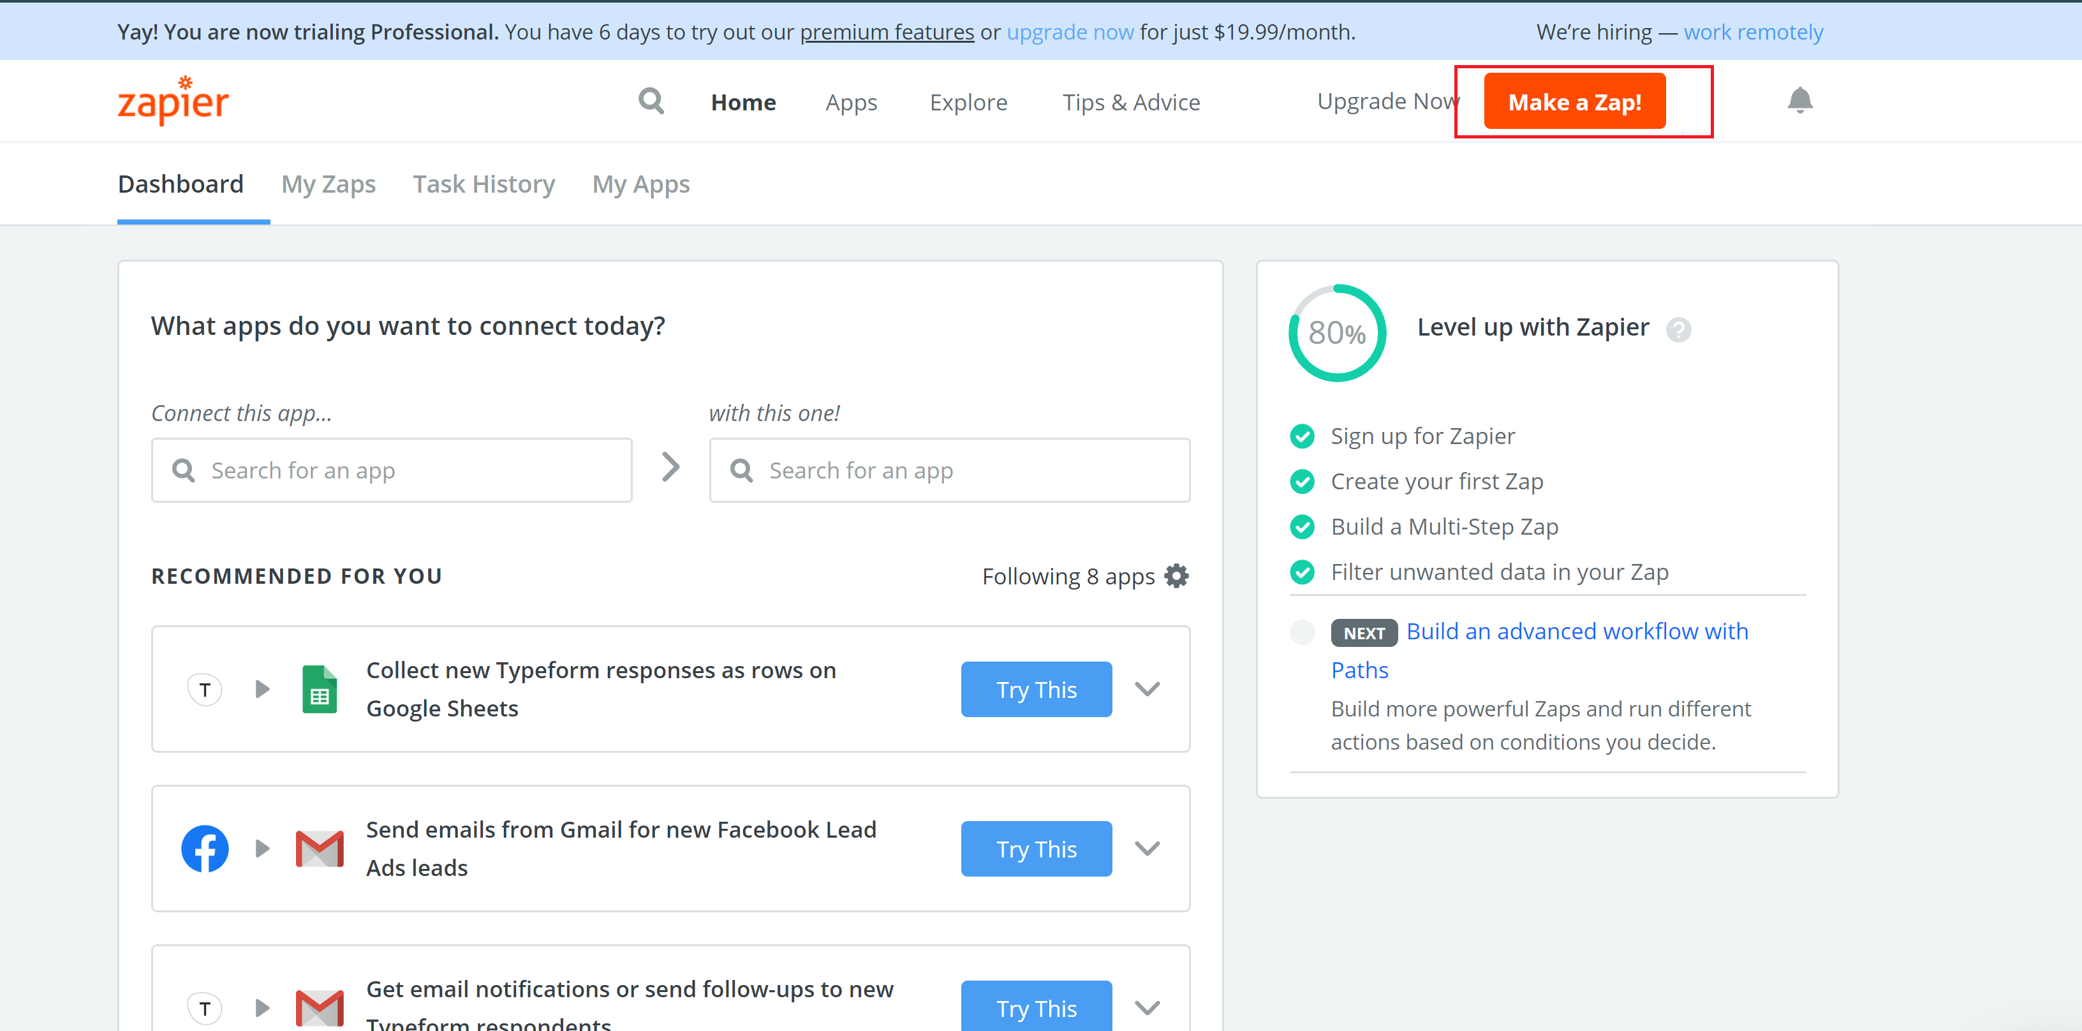Click the help question mark beside Level up
The image size is (2082, 1031).
1678,329
